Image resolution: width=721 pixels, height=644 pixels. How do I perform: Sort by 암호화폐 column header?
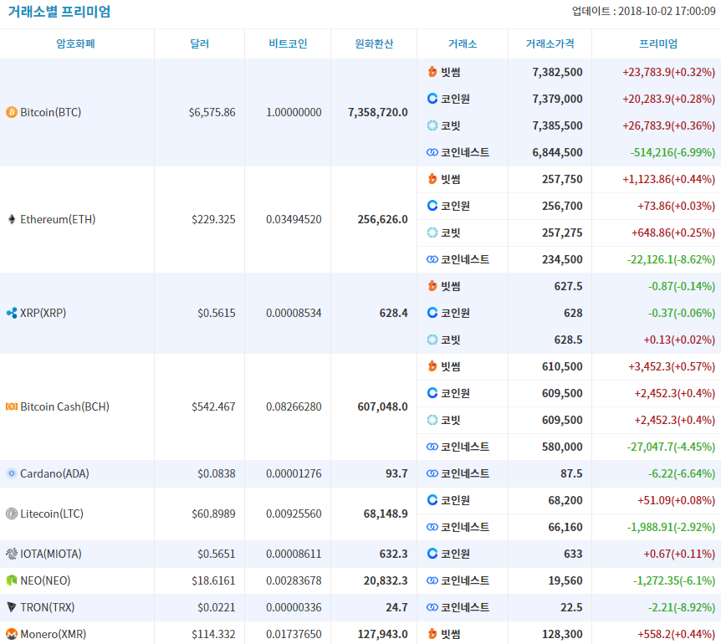(x=75, y=43)
